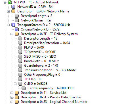Screen dimensions: 120x104
Task: Select 'TransmissionMode = 5 - 32k Mode' text
Action: [50, 70]
